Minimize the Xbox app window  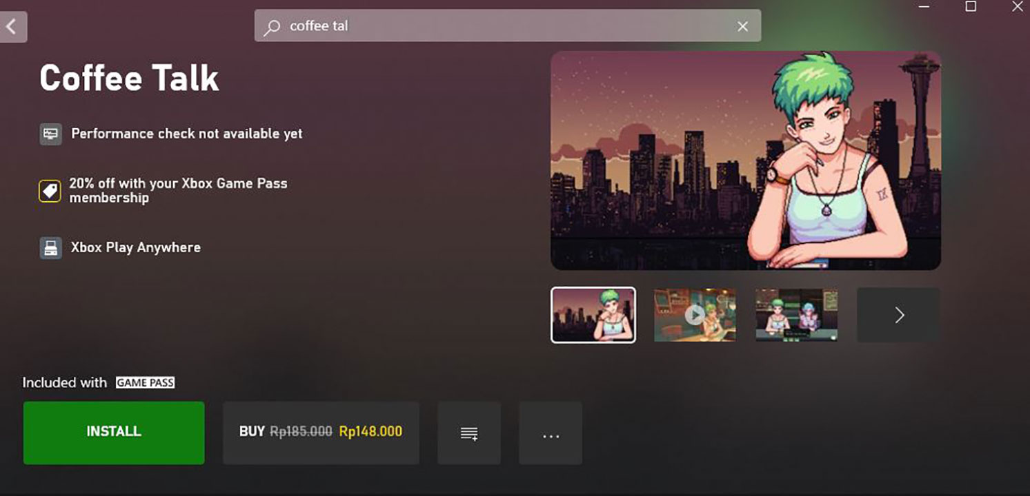pyautogui.click(x=924, y=7)
